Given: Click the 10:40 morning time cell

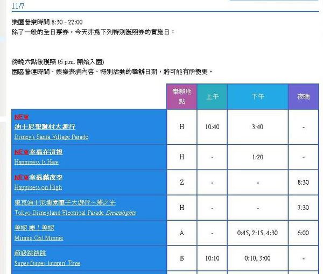Looking at the screenshot, I should point(212,127).
